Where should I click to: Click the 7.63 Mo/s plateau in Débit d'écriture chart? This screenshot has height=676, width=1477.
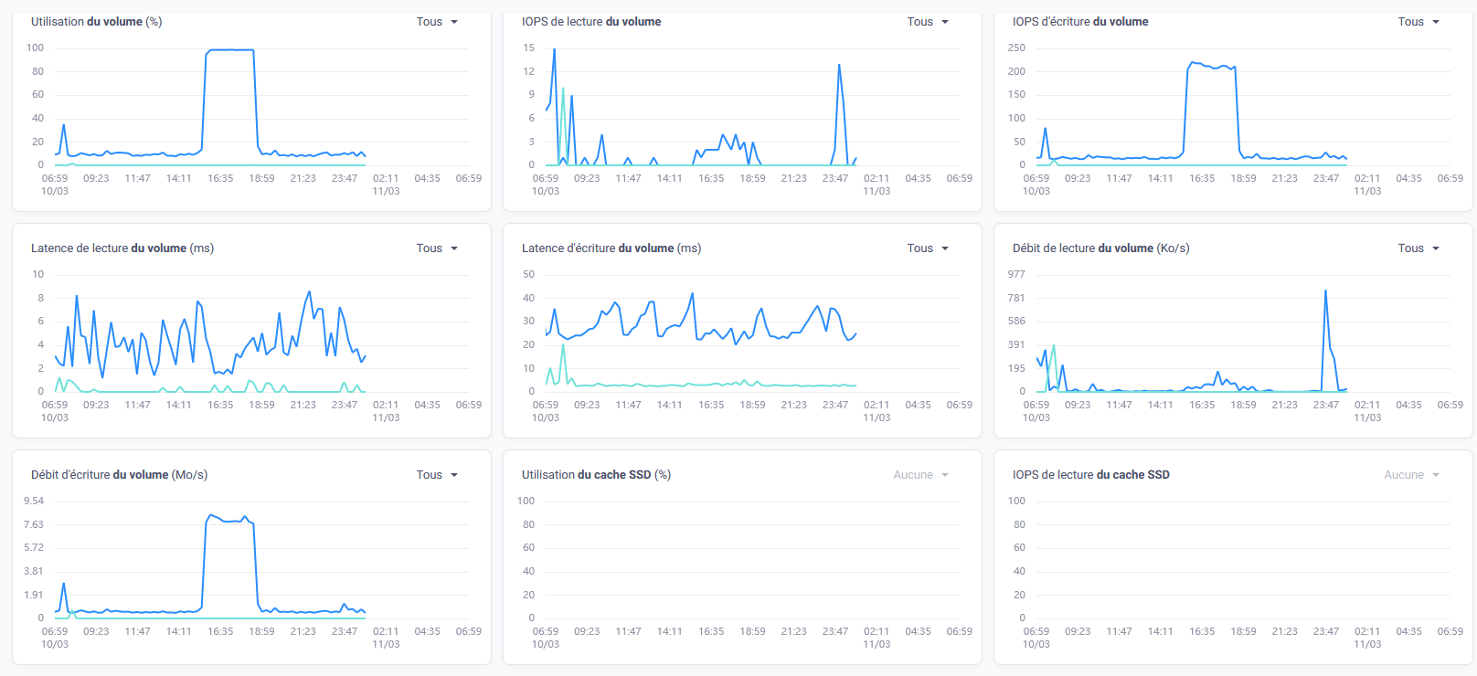(x=229, y=519)
